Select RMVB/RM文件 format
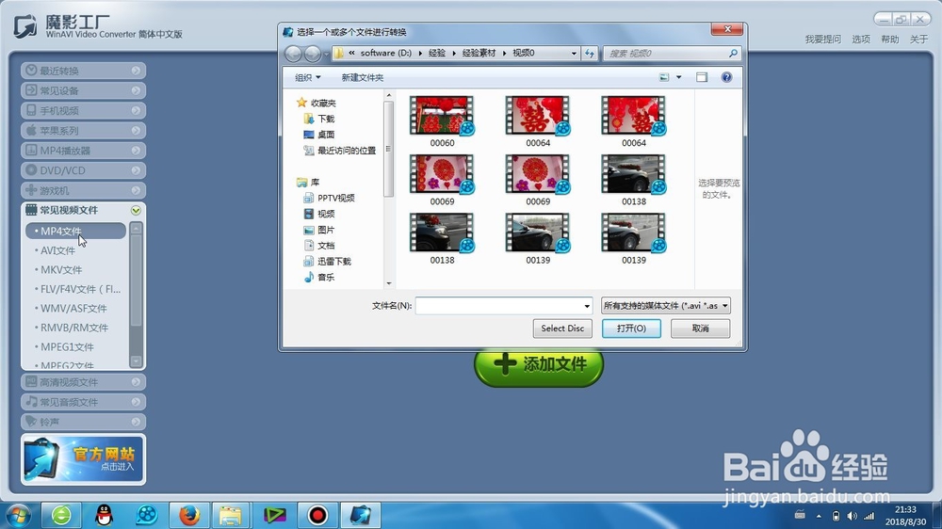942x529 pixels. 75,328
